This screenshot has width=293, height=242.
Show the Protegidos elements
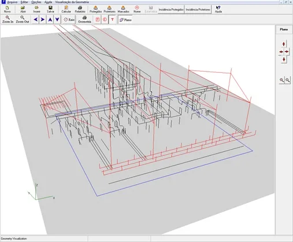95,9
